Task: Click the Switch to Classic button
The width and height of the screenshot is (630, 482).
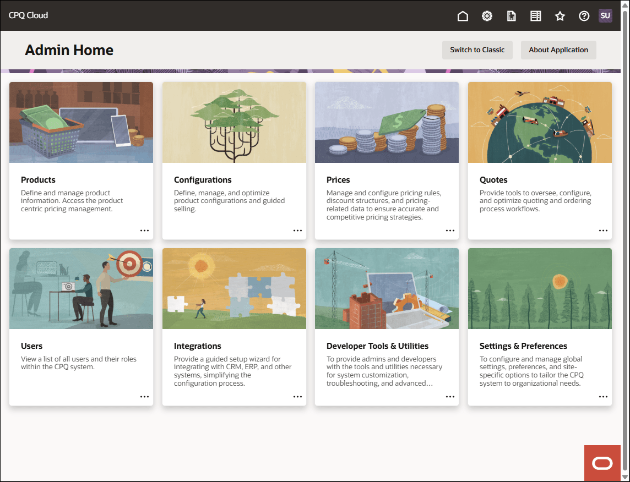Action: [x=477, y=50]
